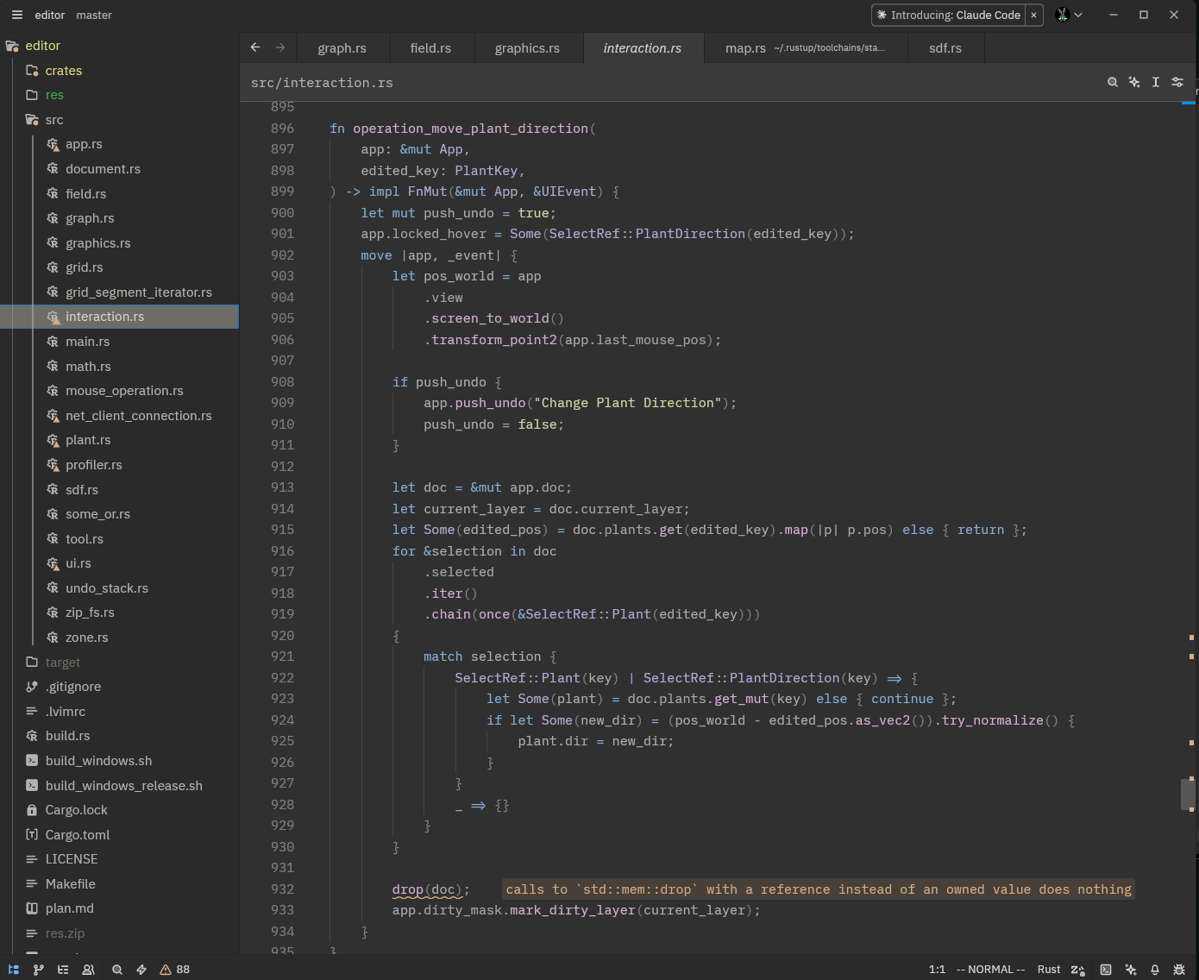
Task: Click the 1:1 cursor position indicator
Action: tap(938, 970)
